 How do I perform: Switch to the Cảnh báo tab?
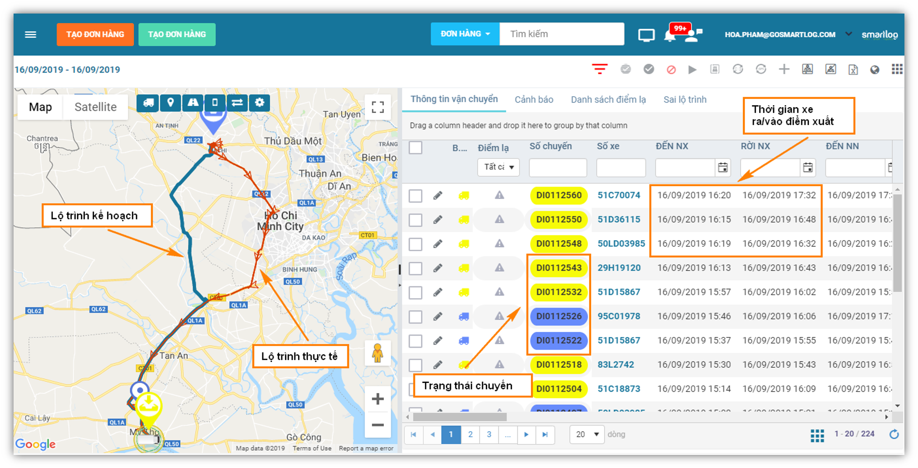pos(534,99)
